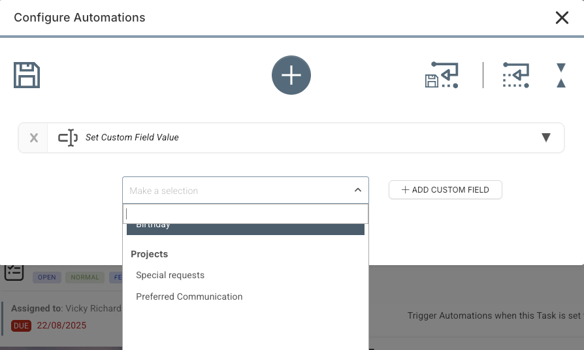The width and height of the screenshot is (584, 350).
Task: Click the Projects group heading
Action: click(150, 254)
